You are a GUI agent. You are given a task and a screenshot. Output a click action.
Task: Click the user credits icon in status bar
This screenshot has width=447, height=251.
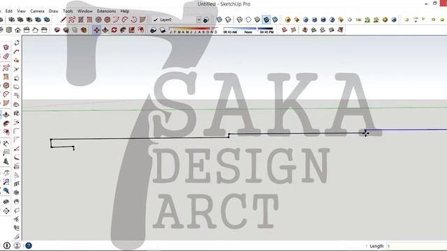(17, 245)
